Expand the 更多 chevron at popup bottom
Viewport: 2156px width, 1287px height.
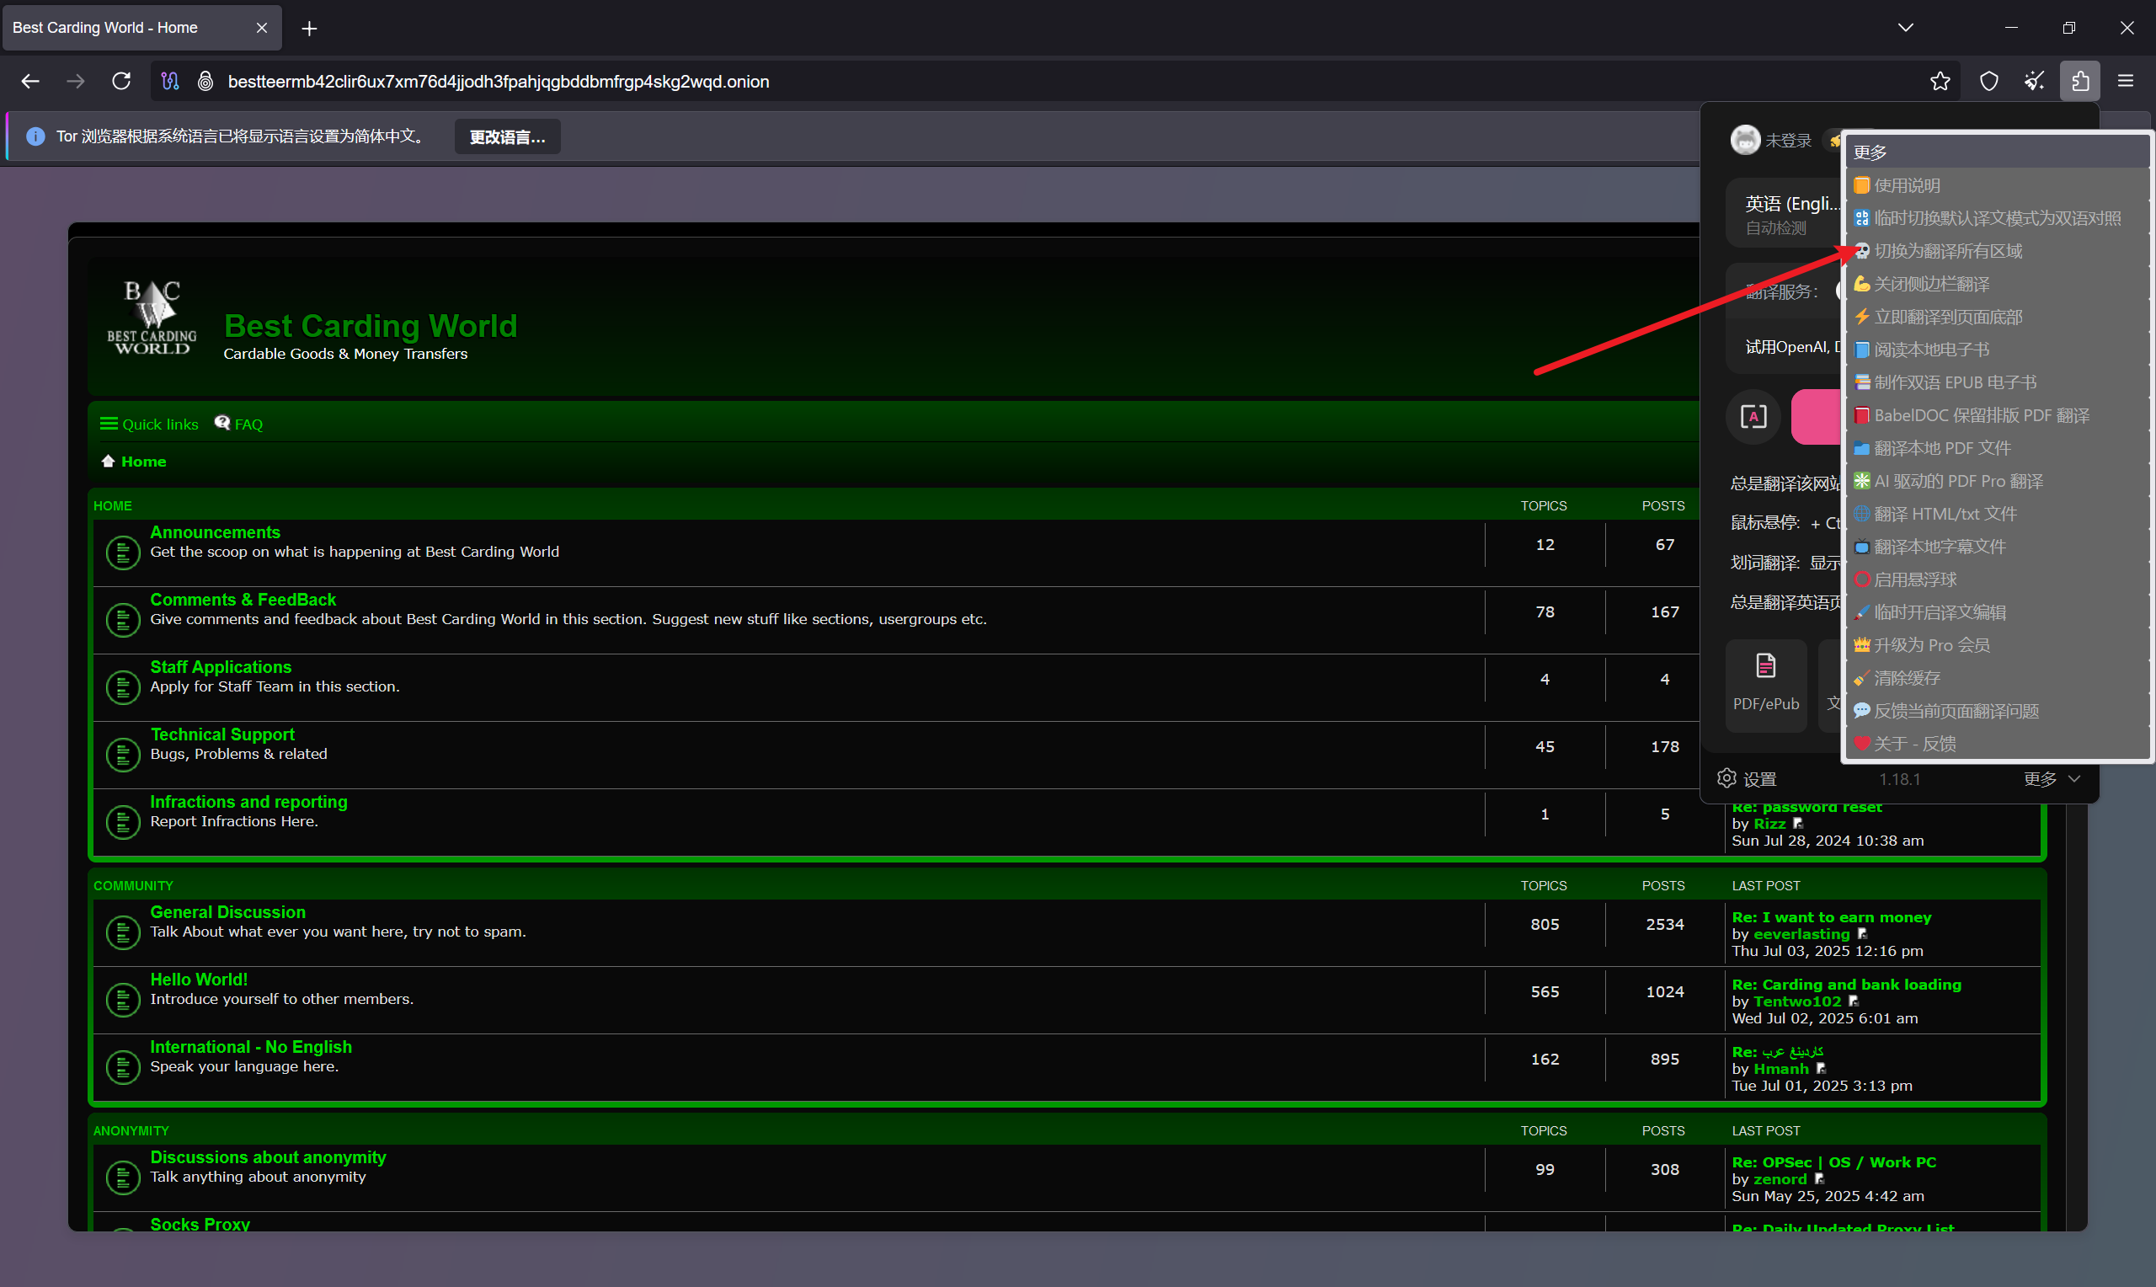point(2074,779)
